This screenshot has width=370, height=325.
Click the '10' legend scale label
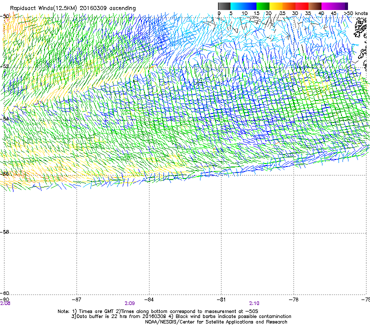244,13
